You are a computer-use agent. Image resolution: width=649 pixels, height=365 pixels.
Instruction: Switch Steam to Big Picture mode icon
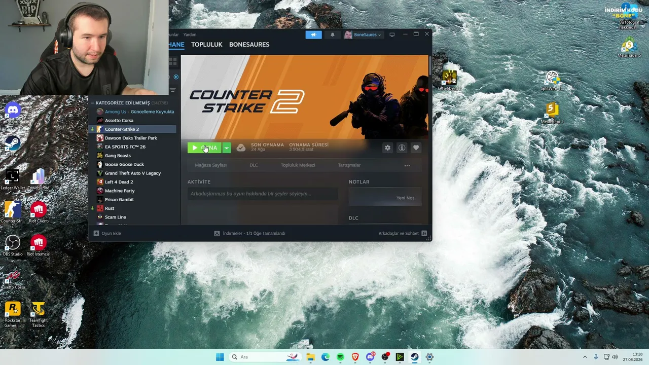click(392, 34)
